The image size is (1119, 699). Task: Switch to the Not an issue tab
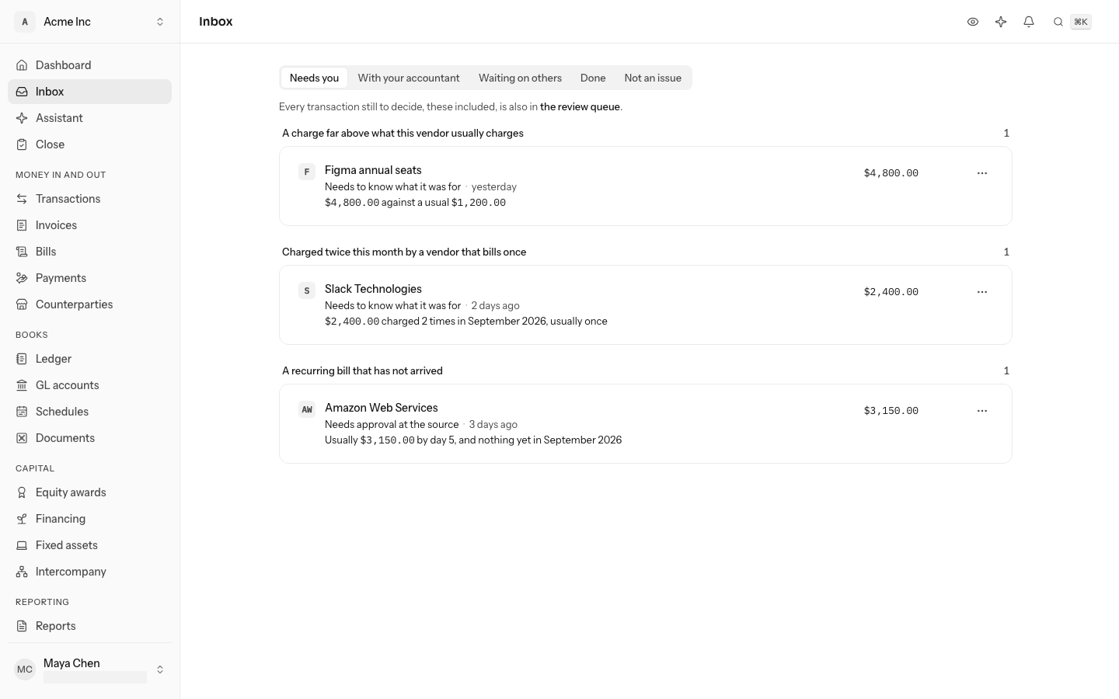(653, 78)
